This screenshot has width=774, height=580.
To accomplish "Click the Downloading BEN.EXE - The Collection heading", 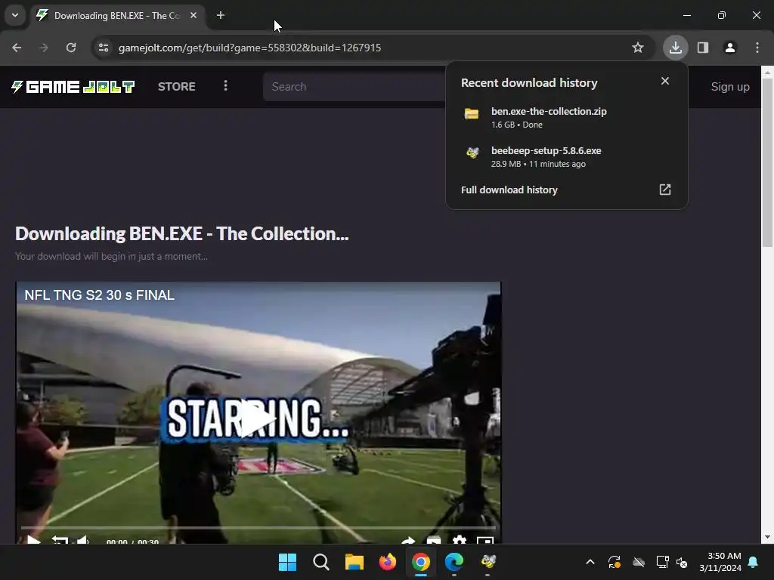I will pyautogui.click(x=181, y=234).
